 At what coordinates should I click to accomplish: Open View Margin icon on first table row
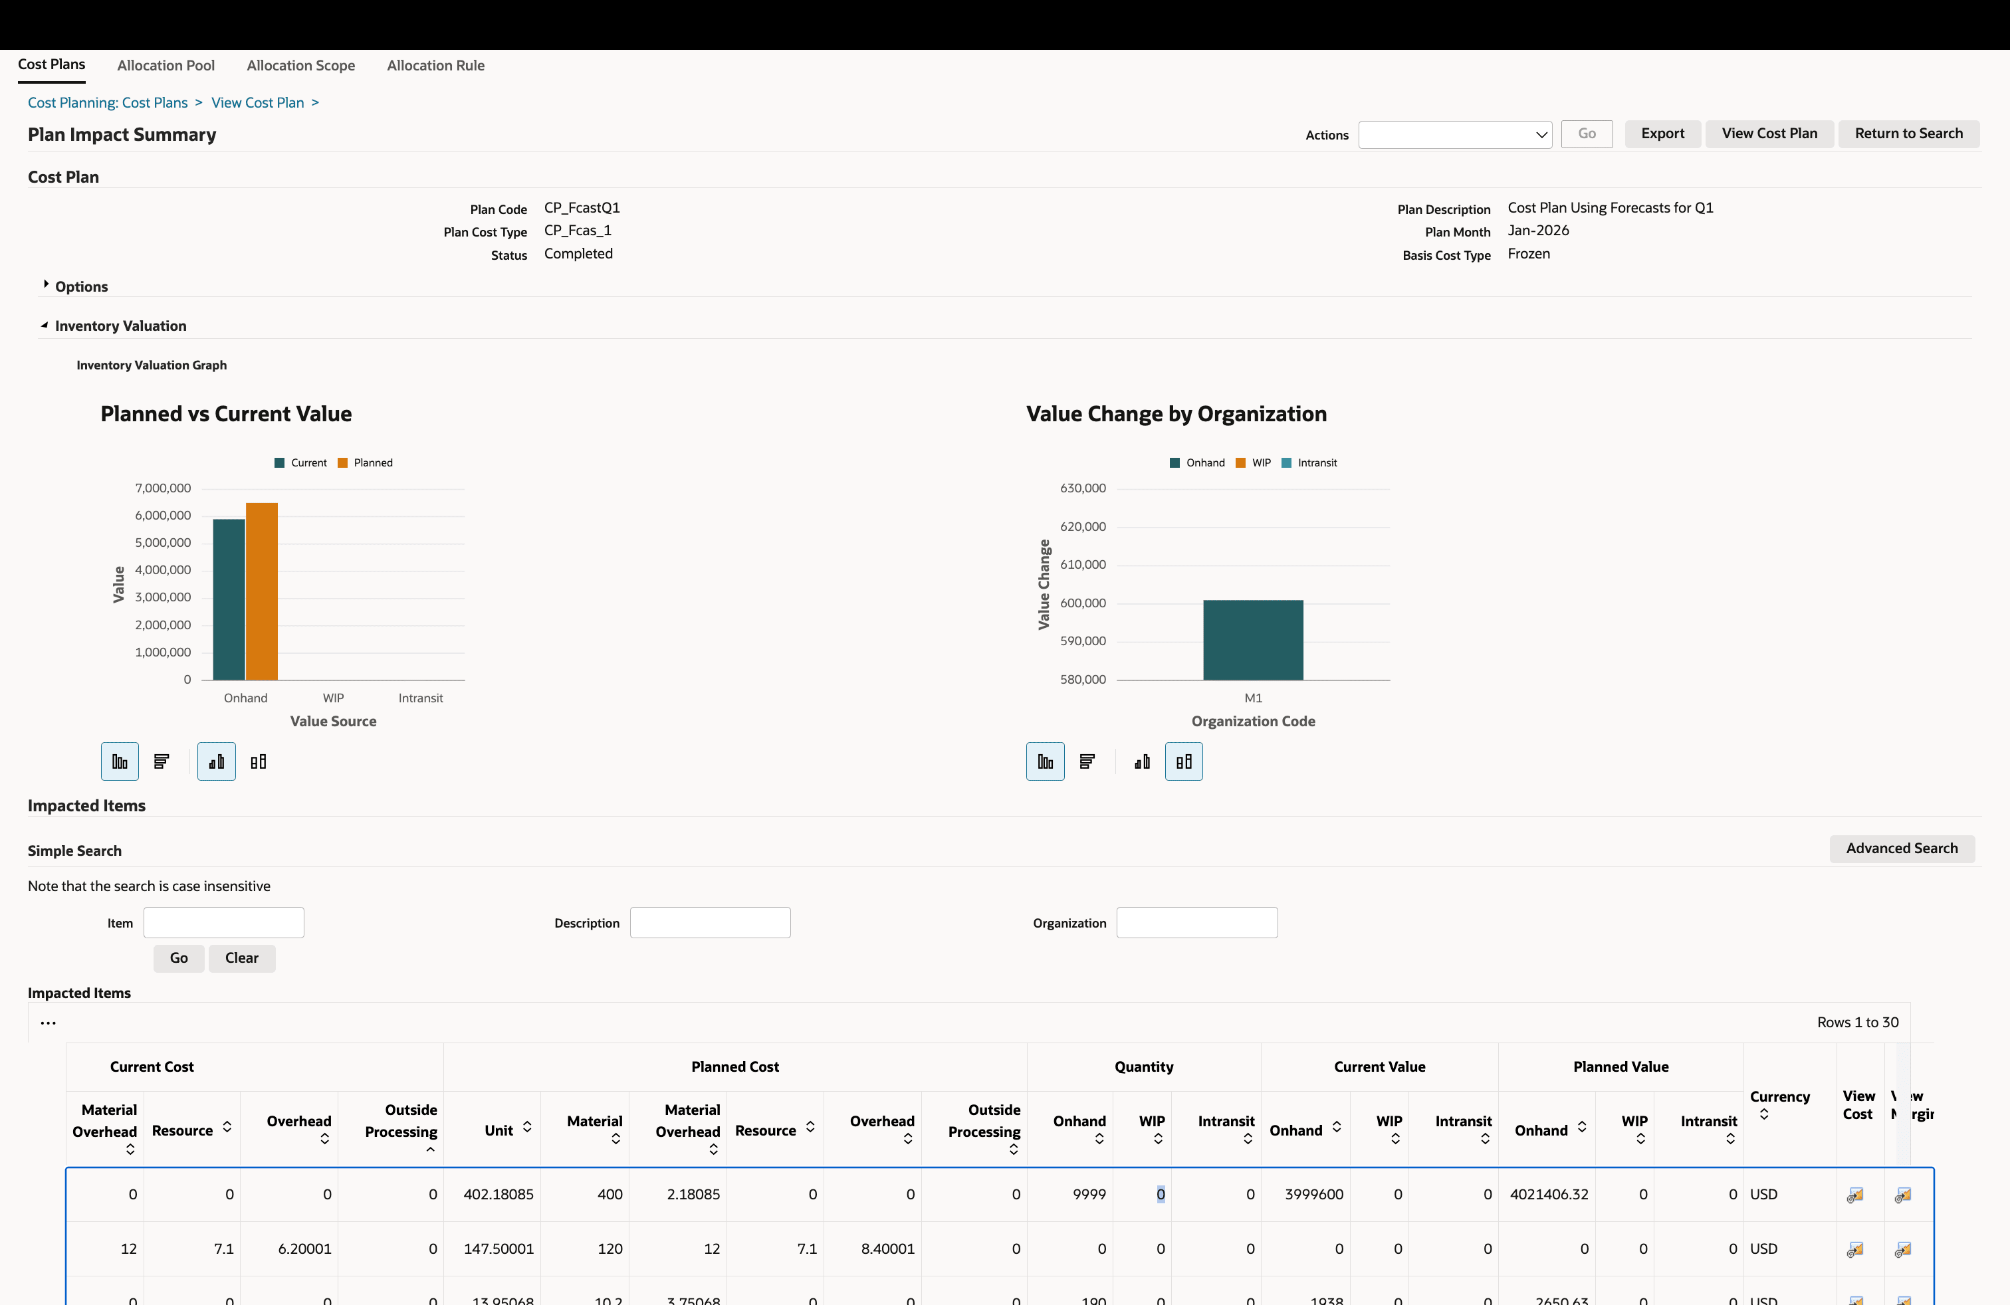[x=1903, y=1193]
